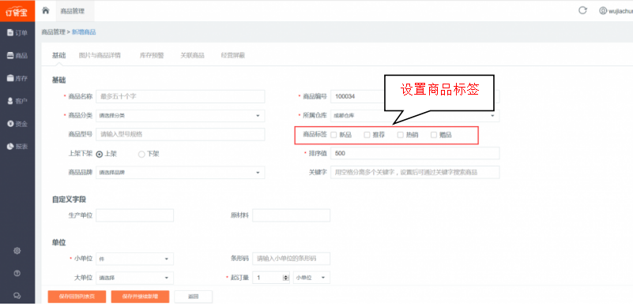The width and height of the screenshot is (633, 306).
Task: Focus the 原材料 custom field input
Action: pyautogui.click(x=292, y=215)
